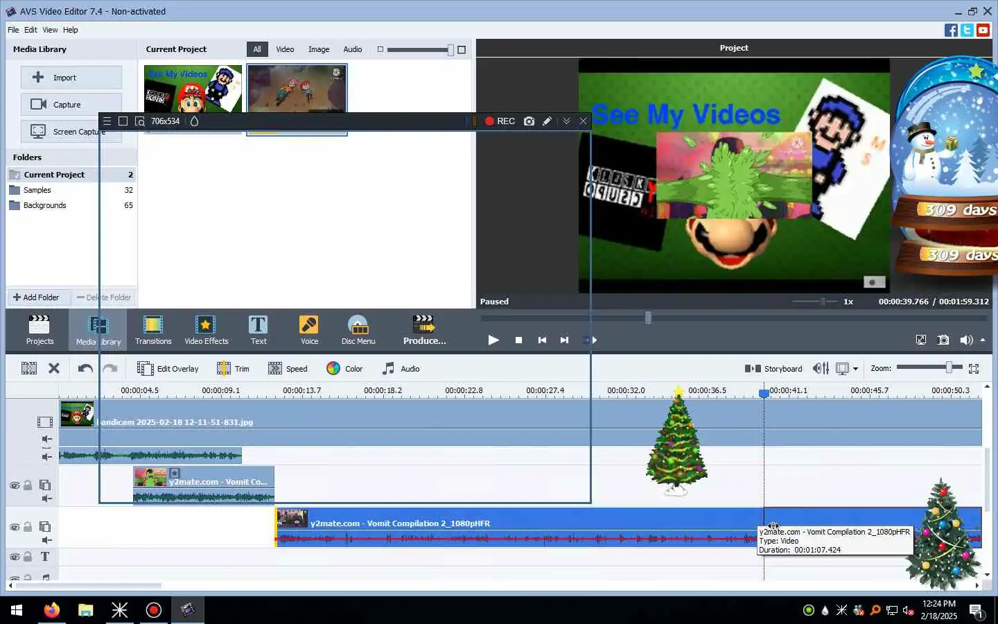Click the preview fullscreen icon
This screenshot has width=998, height=624.
pyautogui.click(x=920, y=340)
